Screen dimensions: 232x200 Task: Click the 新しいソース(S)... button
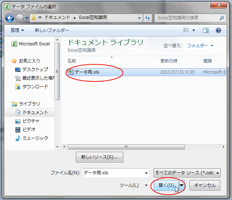99,157
